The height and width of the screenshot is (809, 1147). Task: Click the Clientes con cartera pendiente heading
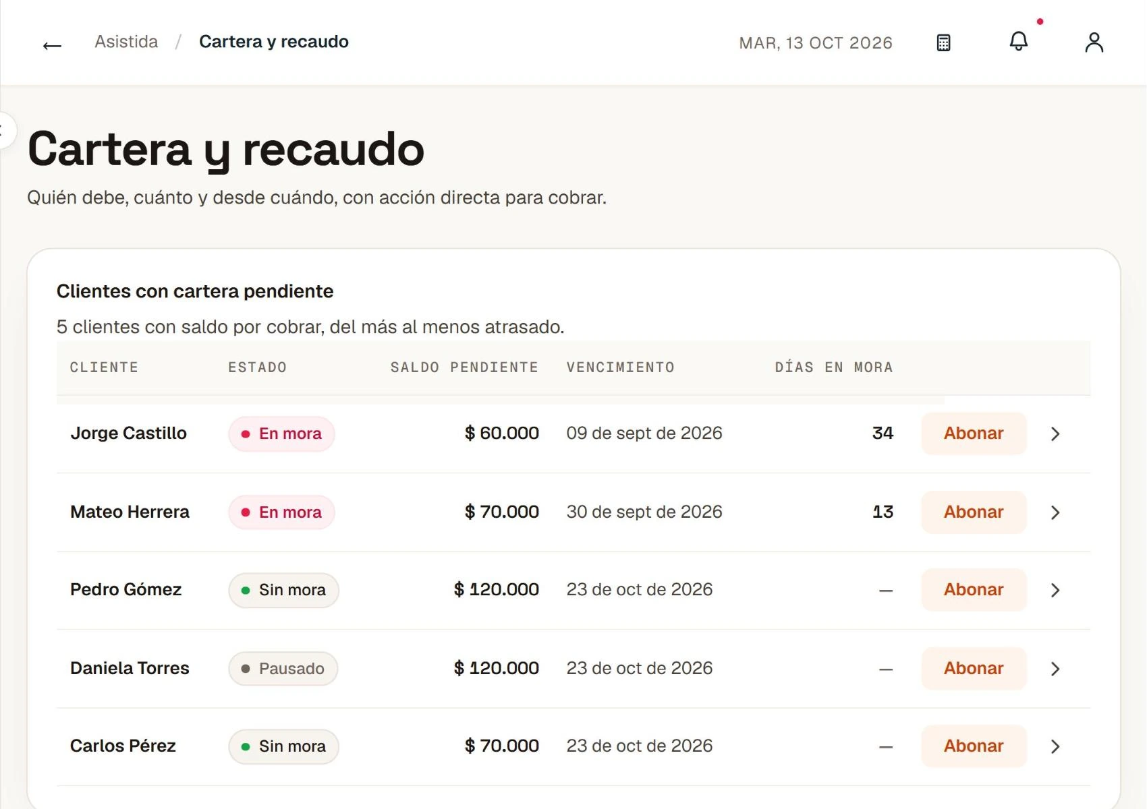pos(195,291)
